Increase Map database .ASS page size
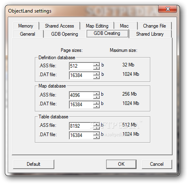 [x=96, y=94]
